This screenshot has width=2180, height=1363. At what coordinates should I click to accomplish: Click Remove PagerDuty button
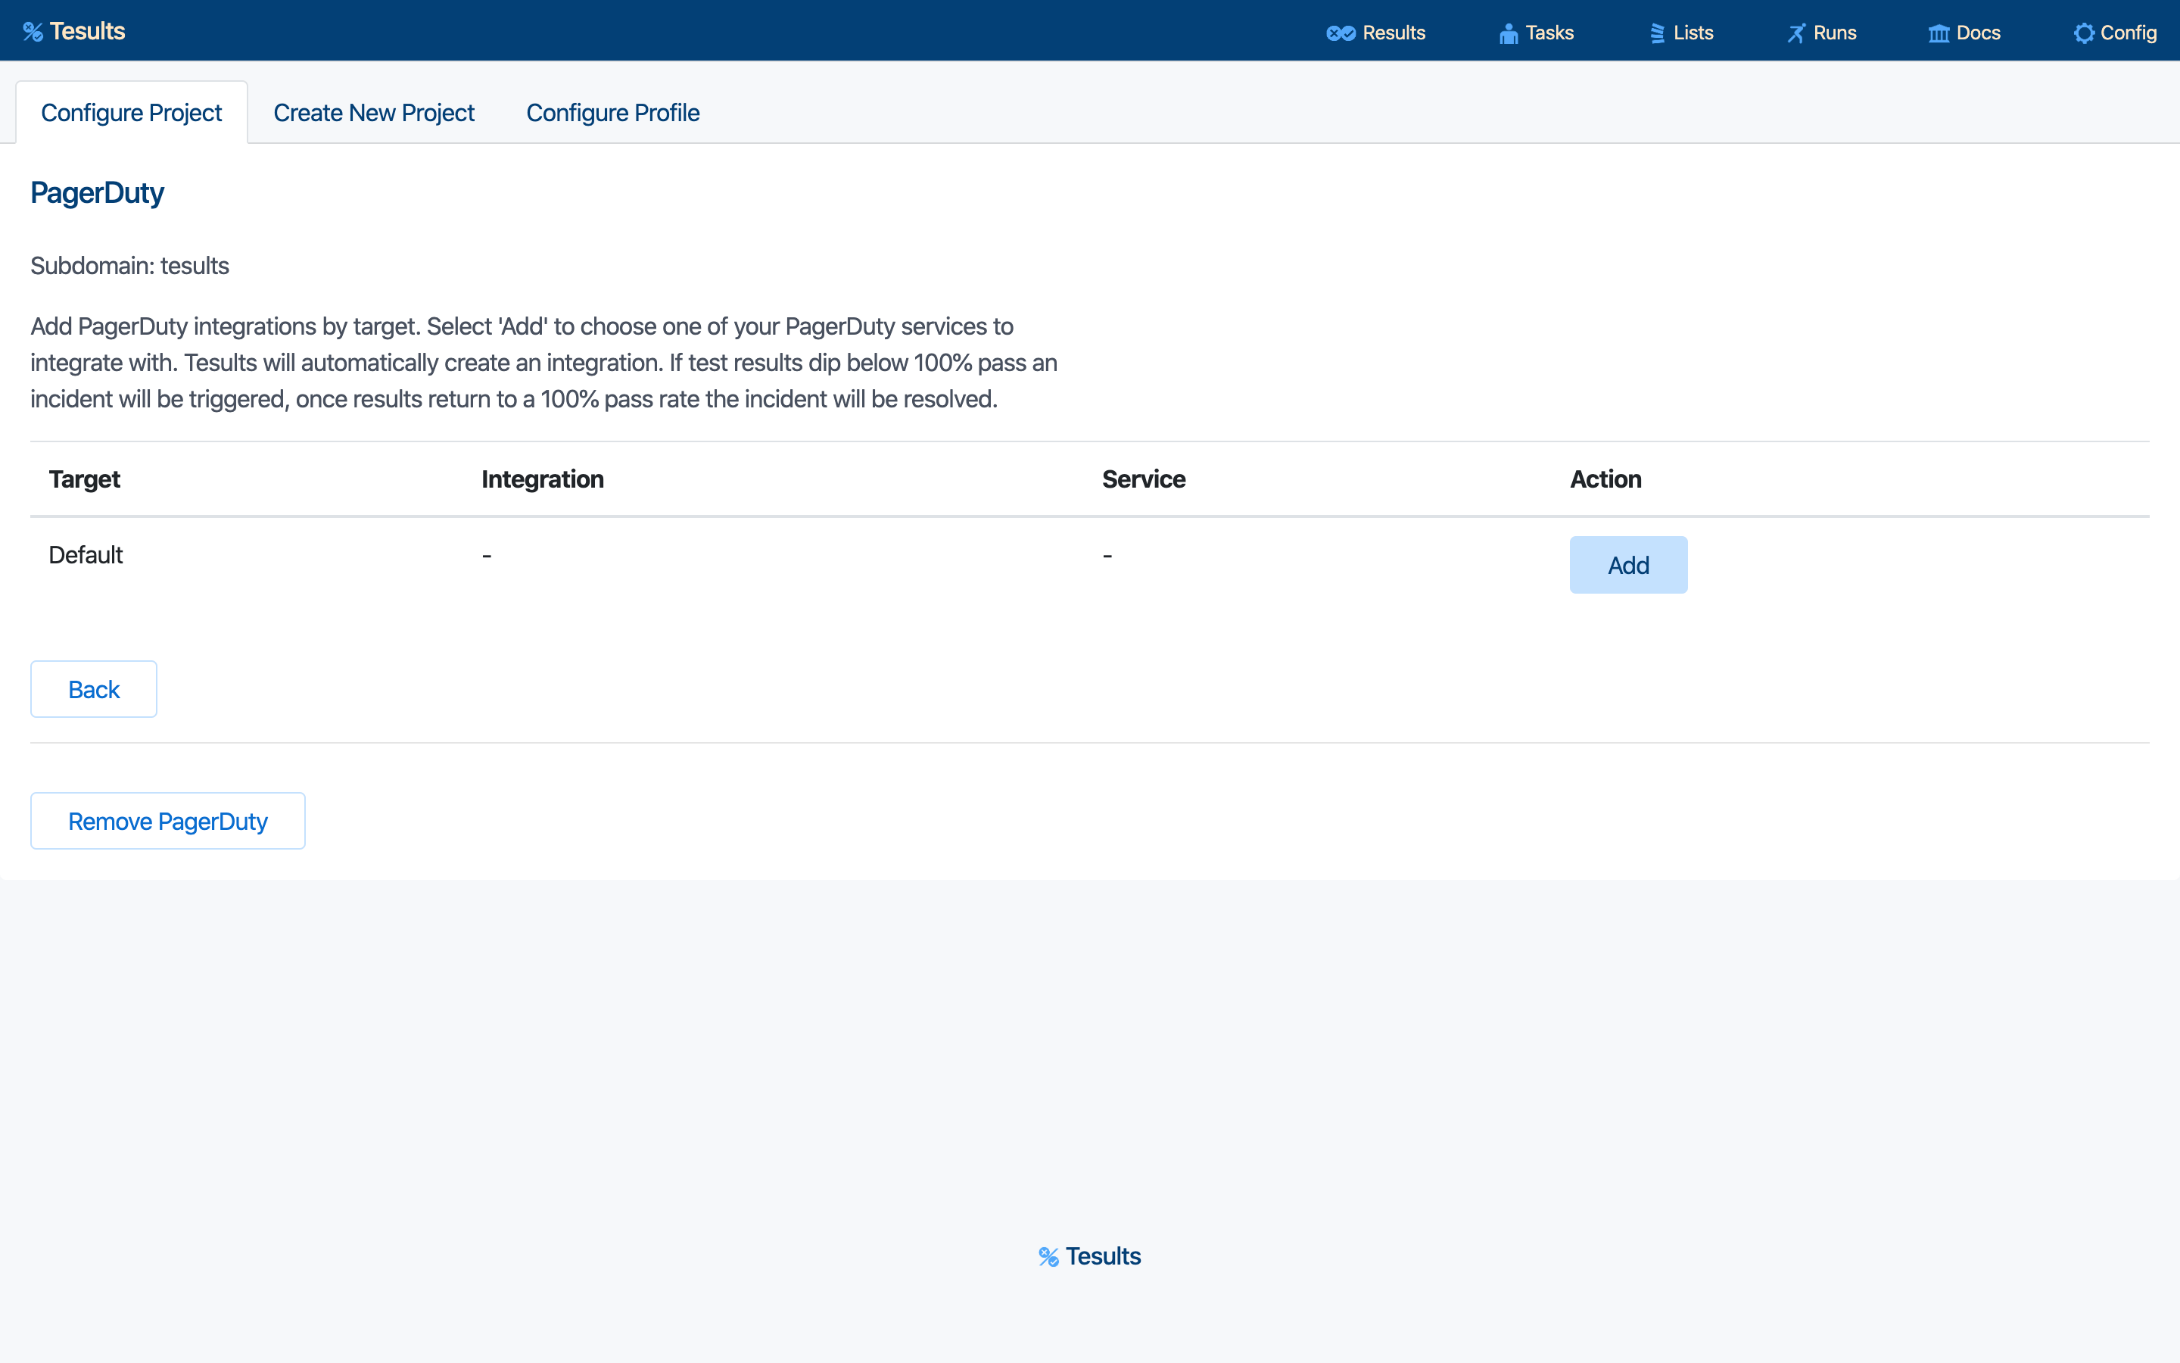(x=167, y=822)
